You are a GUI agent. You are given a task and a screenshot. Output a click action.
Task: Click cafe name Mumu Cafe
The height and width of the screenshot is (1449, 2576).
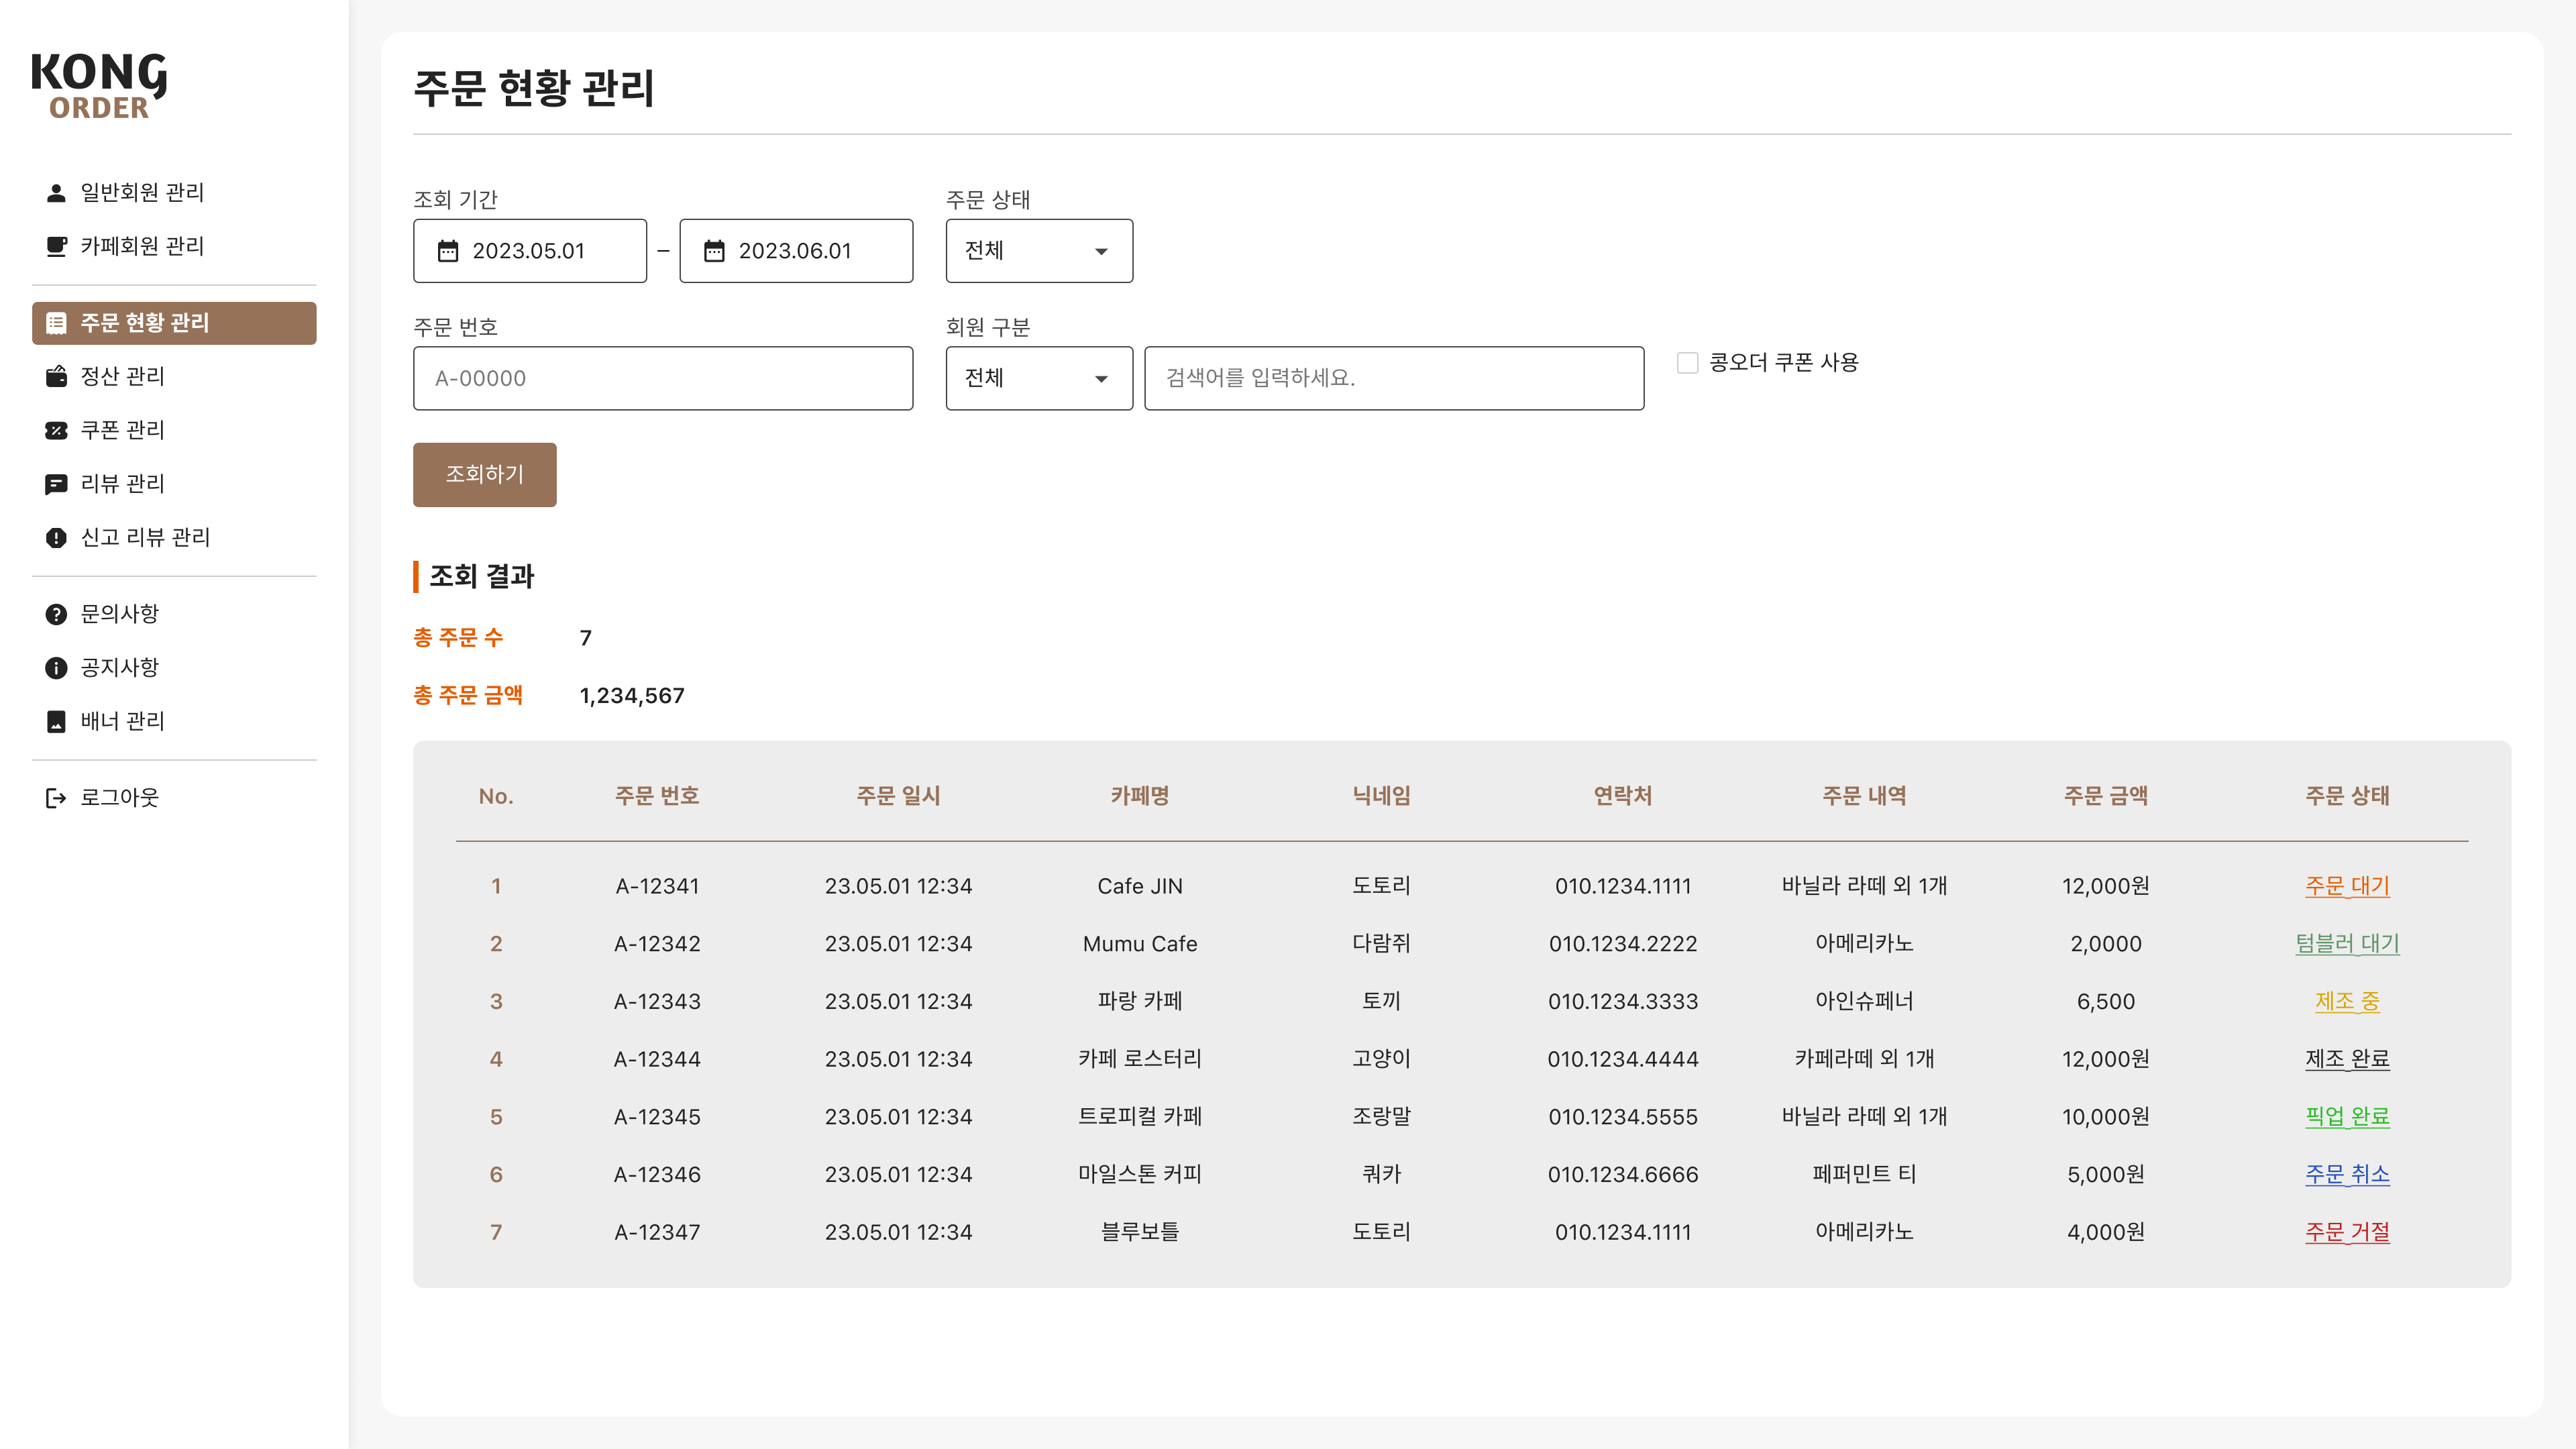[x=1140, y=944]
